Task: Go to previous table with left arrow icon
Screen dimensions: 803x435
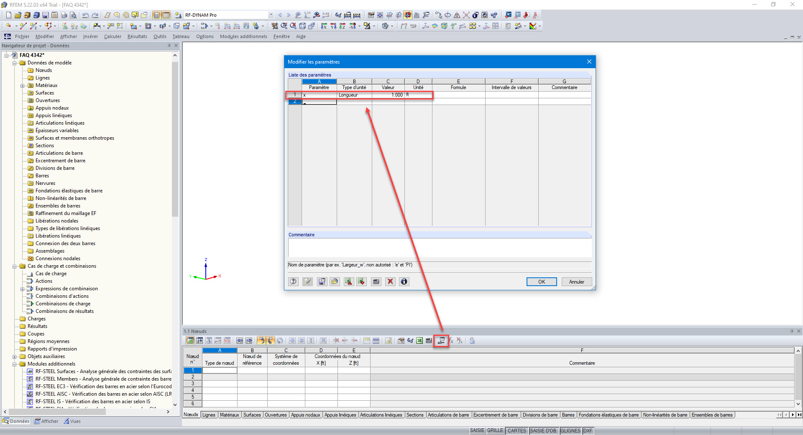Action: click(x=240, y=341)
